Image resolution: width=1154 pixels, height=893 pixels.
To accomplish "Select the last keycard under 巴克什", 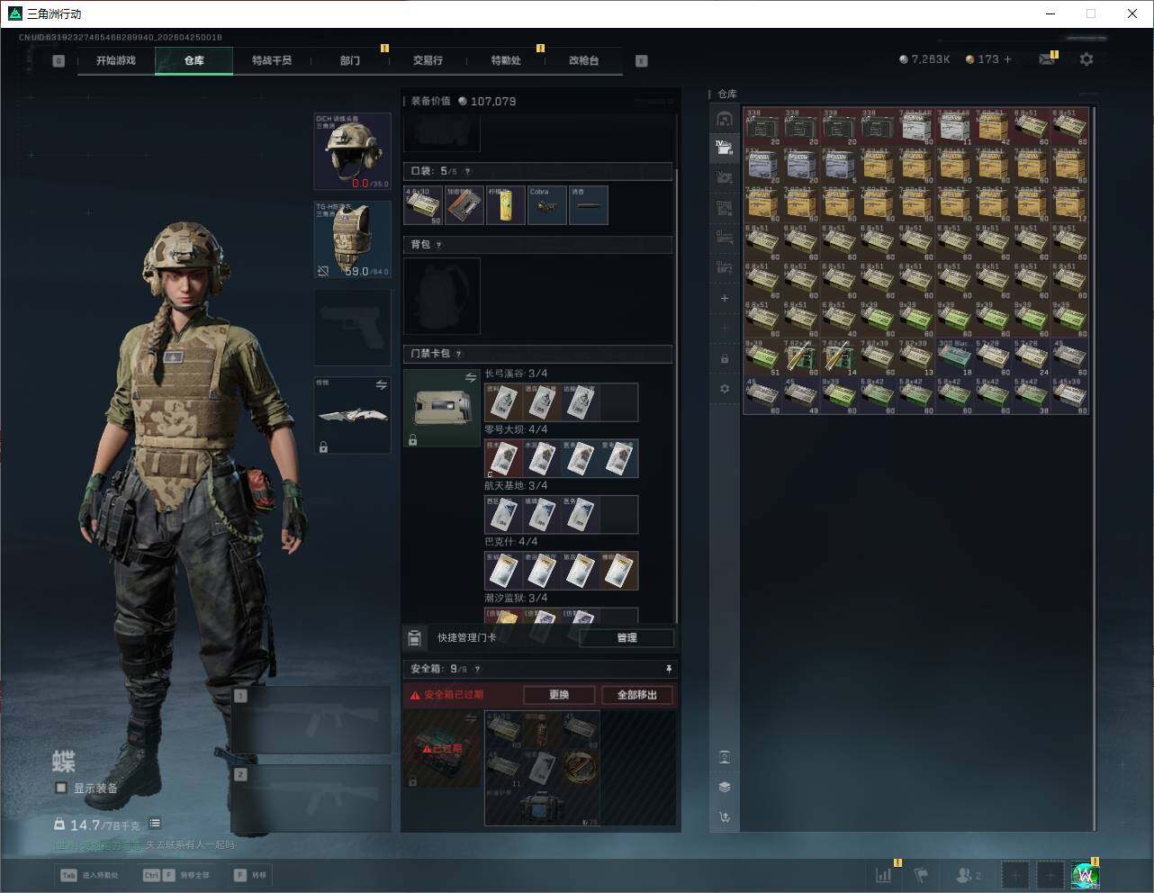I will [x=618, y=571].
